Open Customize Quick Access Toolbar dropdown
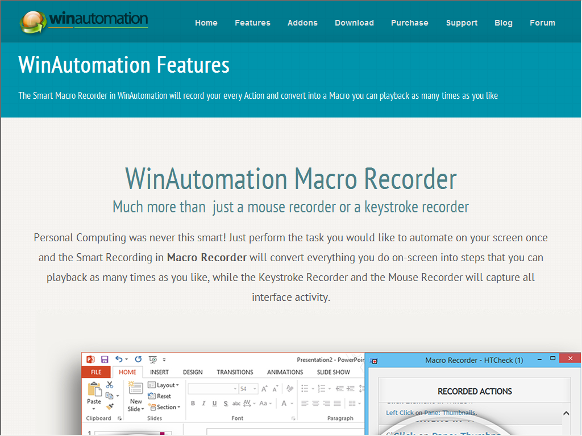582x436 pixels. click(x=164, y=359)
